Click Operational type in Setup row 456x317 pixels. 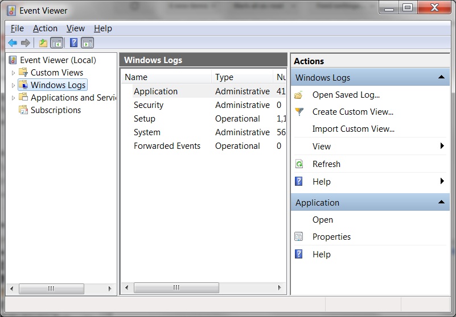pos(237,119)
